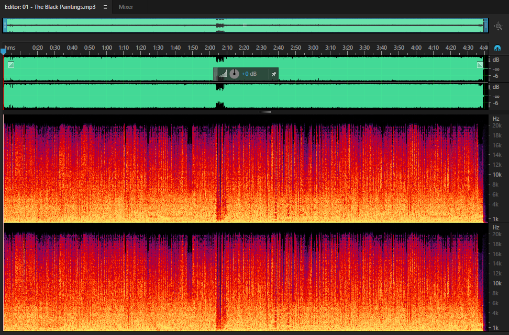The height and width of the screenshot is (335, 509).
Task: Click the 2:40 mark on time ruler
Action: (279, 48)
